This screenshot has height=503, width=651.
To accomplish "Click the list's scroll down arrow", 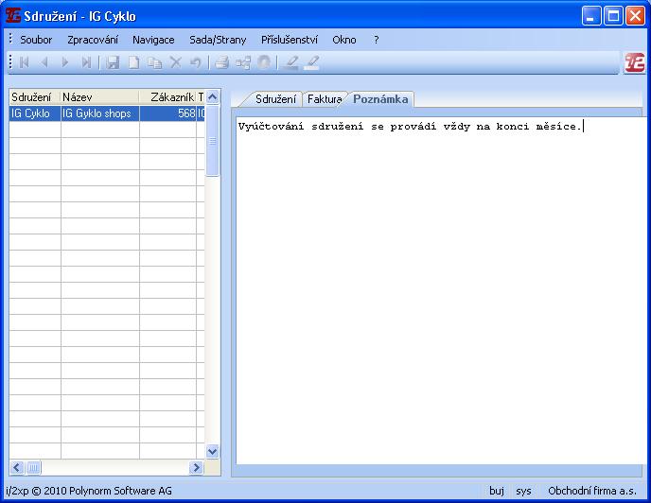I will (212, 451).
